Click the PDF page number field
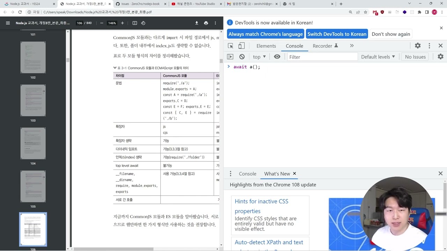This screenshot has width=447, height=251. pos(80,23)
